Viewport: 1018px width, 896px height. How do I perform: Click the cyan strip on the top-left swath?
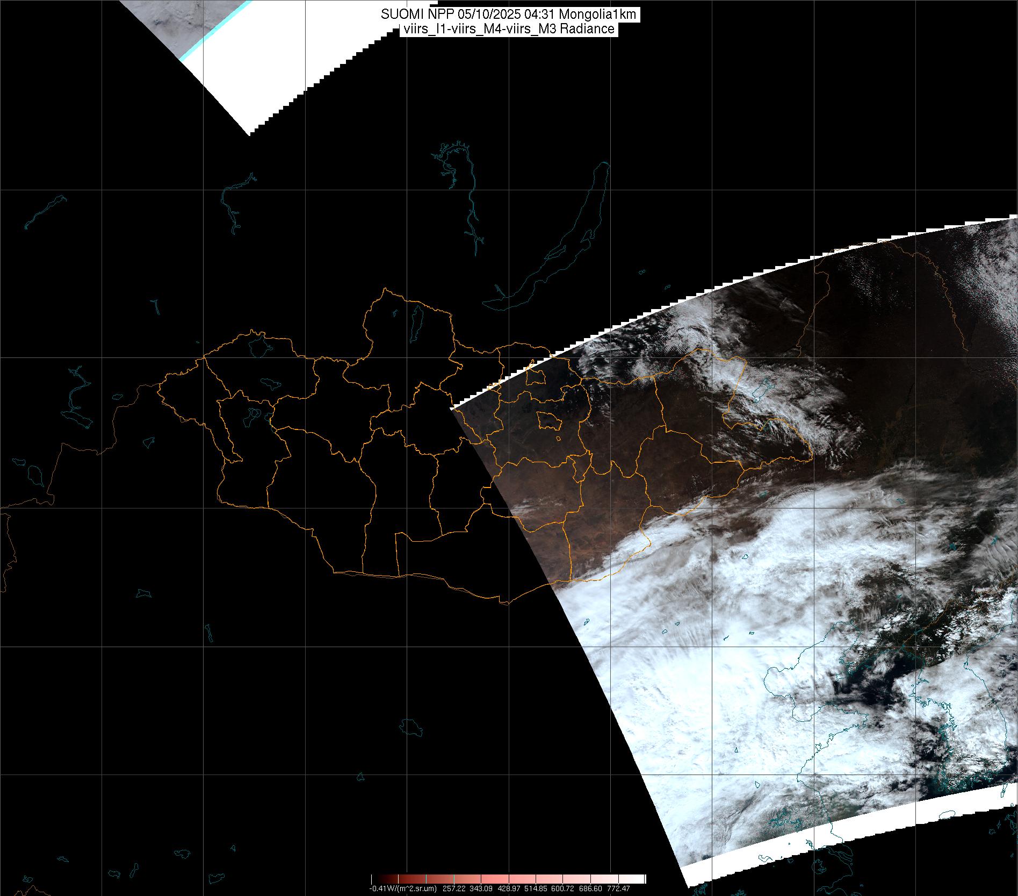pyautogui.click(x=215, y=32)
